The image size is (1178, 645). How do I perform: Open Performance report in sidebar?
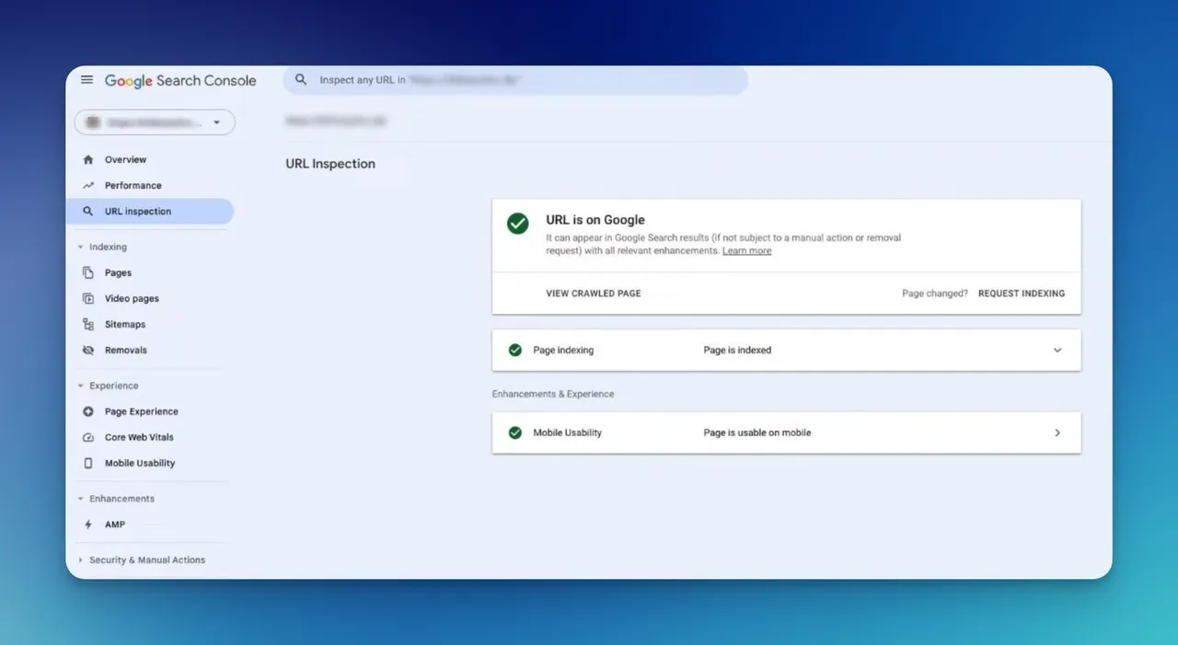tap(133, 186)
